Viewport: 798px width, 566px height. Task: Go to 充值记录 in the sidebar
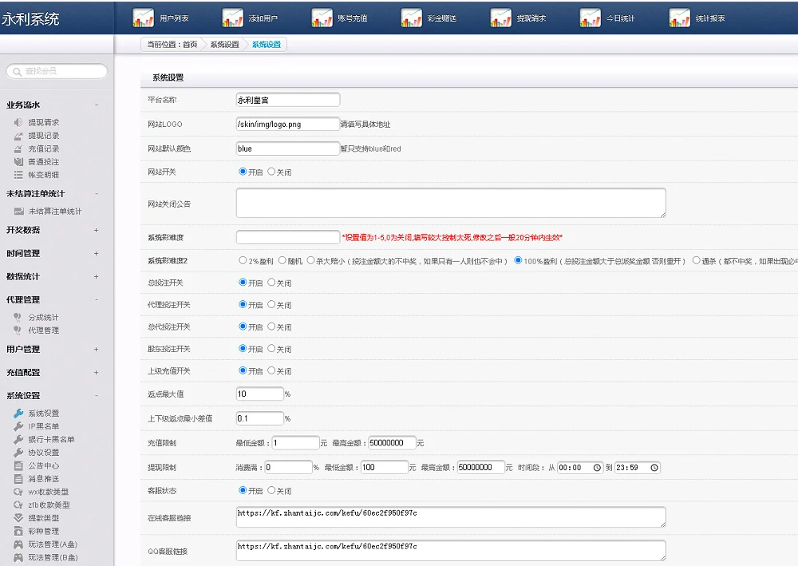pyautogui.click(x=43, y=148)
